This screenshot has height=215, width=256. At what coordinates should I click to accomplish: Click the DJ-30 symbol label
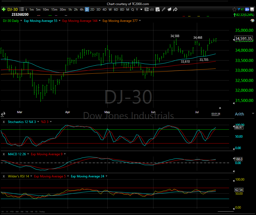coord(13,10)
